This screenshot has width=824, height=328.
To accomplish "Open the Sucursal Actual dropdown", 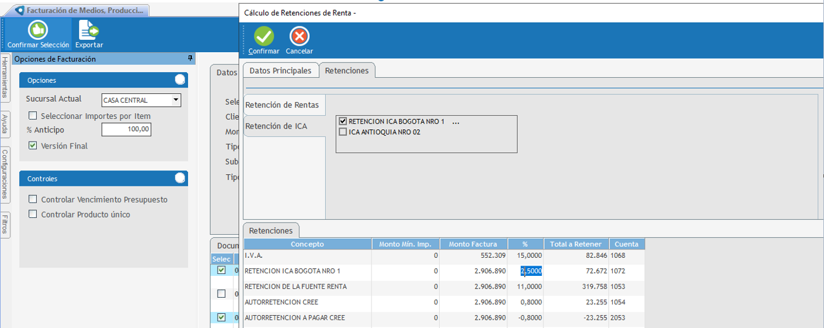I will (x=176, y=100).
